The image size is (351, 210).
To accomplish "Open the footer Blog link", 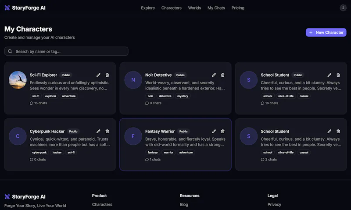I will pos(184,204).
